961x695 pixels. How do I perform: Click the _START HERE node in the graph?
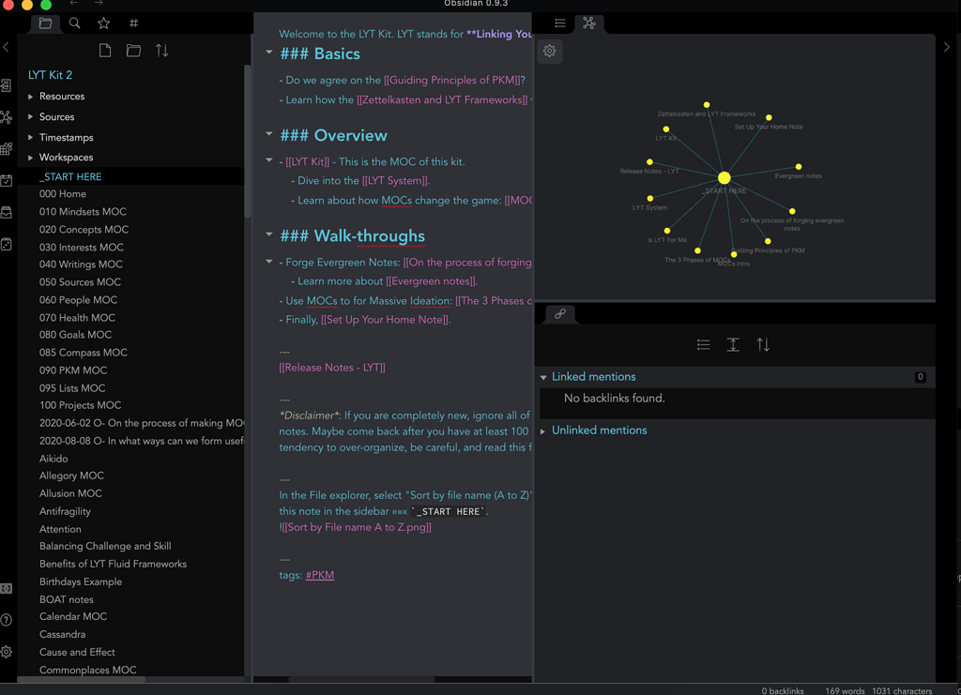(724, 176)
